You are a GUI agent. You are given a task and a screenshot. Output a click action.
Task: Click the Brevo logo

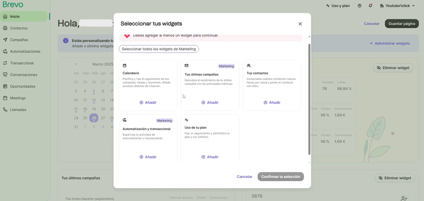(13, 4)
